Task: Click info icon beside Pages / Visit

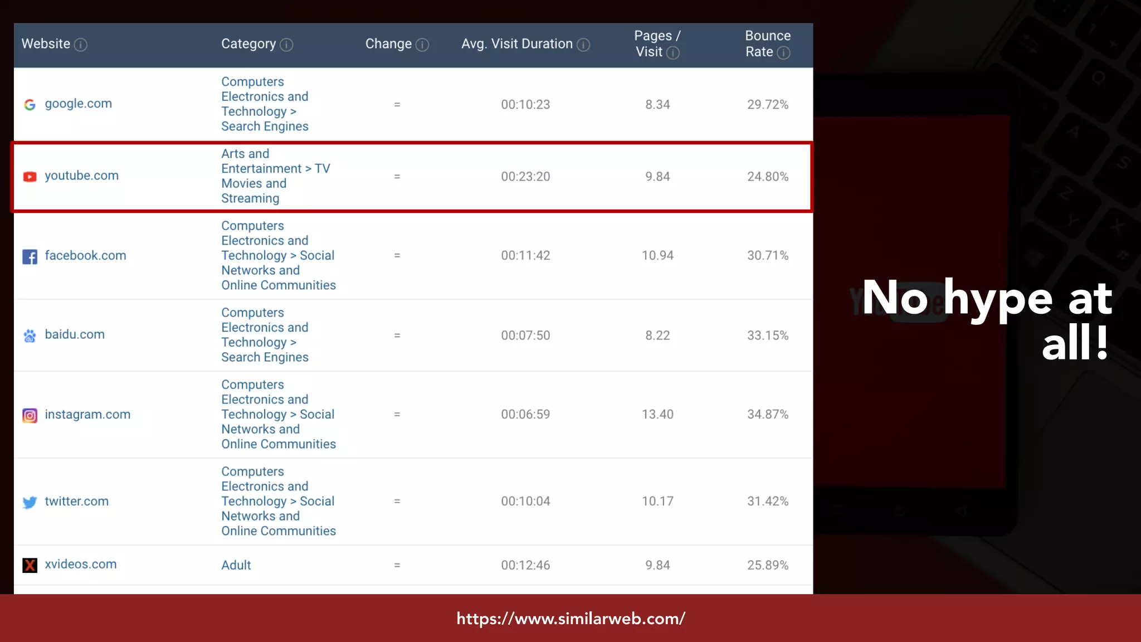Action: [673, 53]
